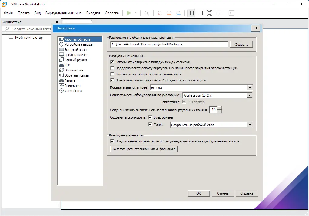Open the power options arrow next to play
Screen dimensions: 309x216
[x=135, y=13]
